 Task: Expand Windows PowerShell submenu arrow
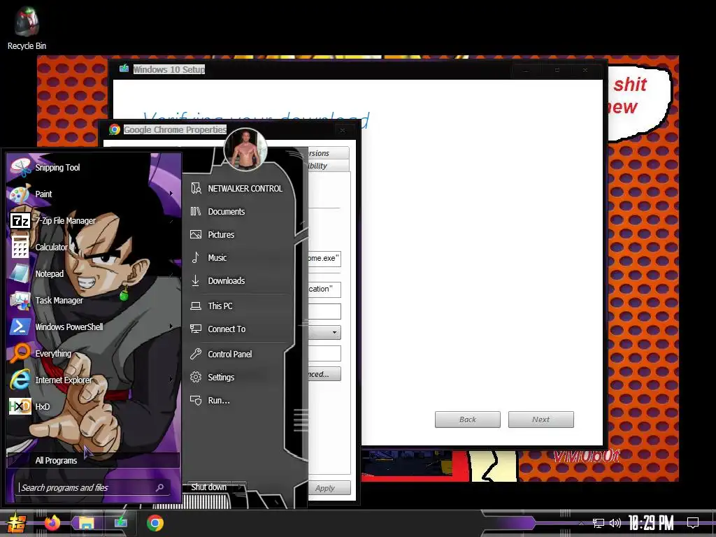(x=171, y=327)
